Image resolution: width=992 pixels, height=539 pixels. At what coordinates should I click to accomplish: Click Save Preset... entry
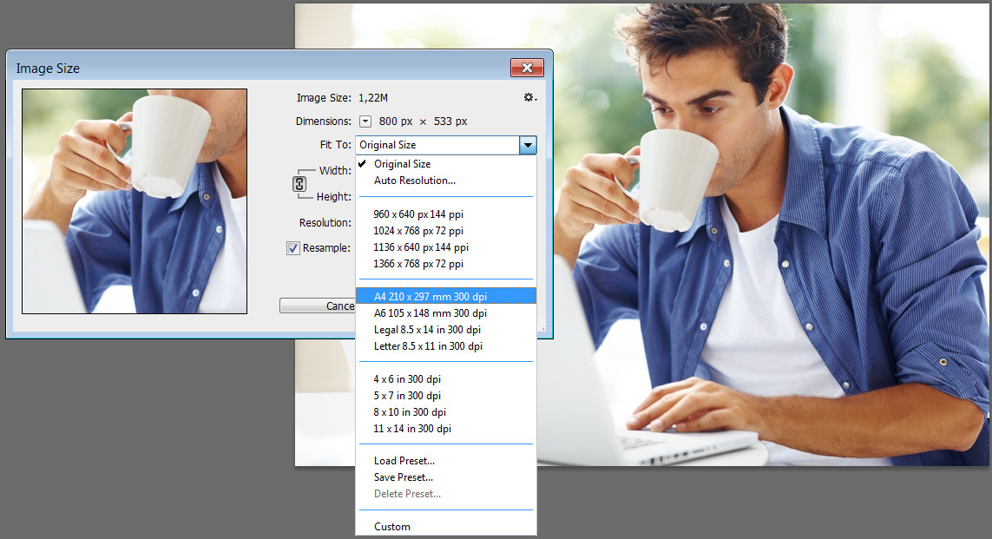click(x=446, y=477)
